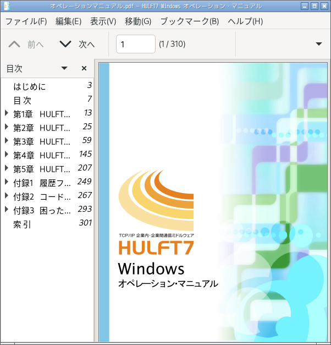Expand the 第1章 outline node

pos(7,113)
